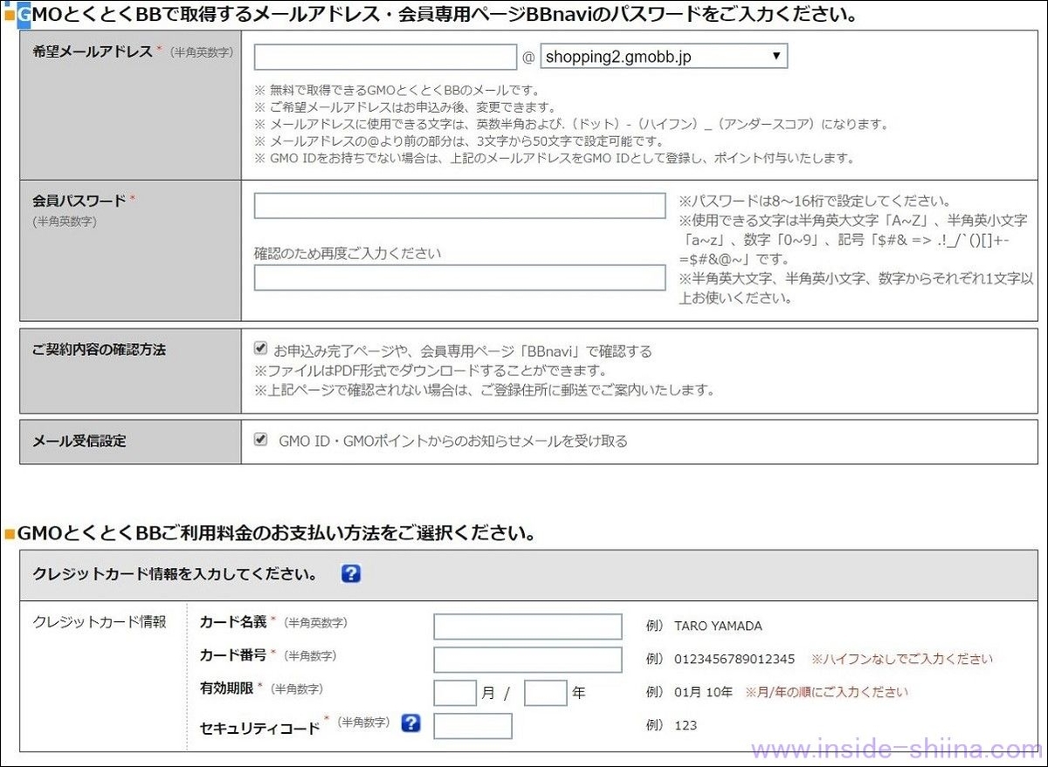Click the password confirmation input field

point(458,278)
